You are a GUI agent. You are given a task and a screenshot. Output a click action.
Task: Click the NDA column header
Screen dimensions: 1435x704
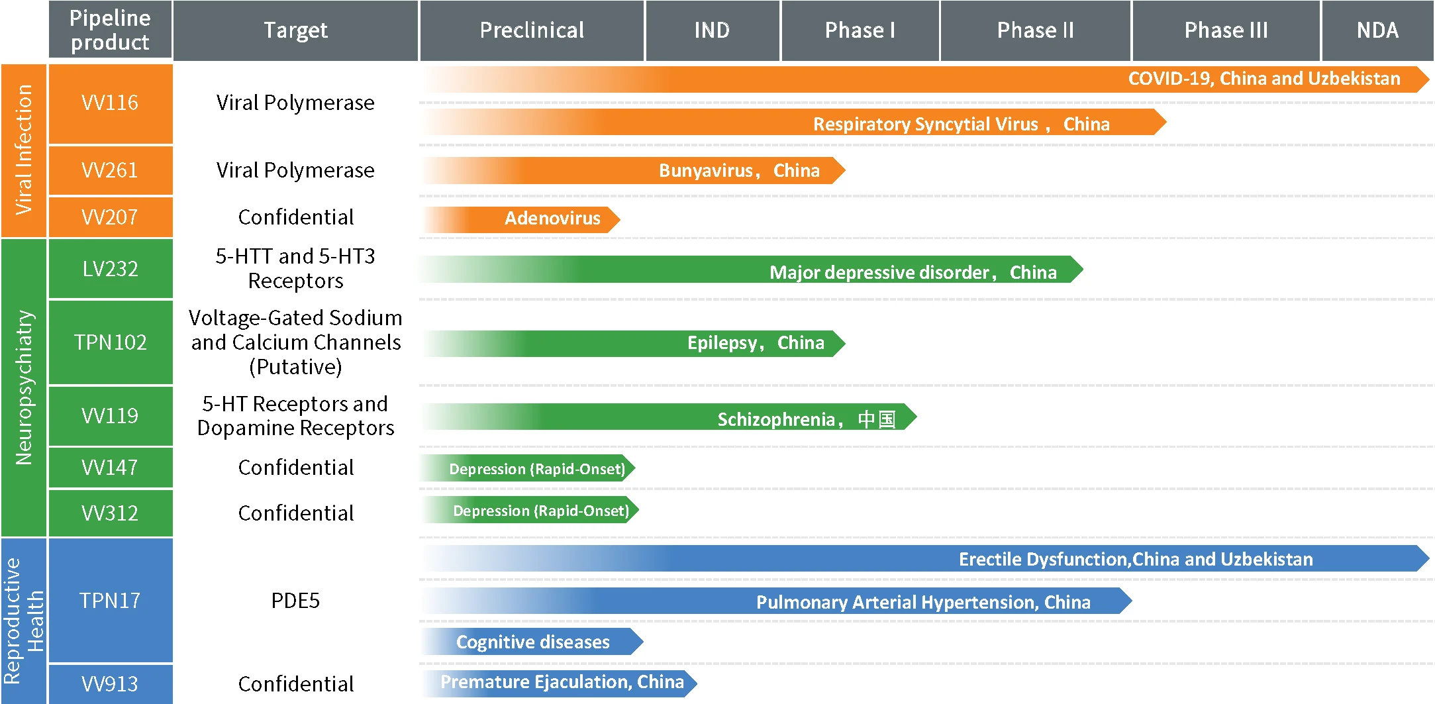[1377, 30]
